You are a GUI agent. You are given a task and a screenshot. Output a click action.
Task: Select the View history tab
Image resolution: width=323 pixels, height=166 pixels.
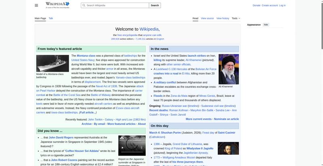click(222, 18)
